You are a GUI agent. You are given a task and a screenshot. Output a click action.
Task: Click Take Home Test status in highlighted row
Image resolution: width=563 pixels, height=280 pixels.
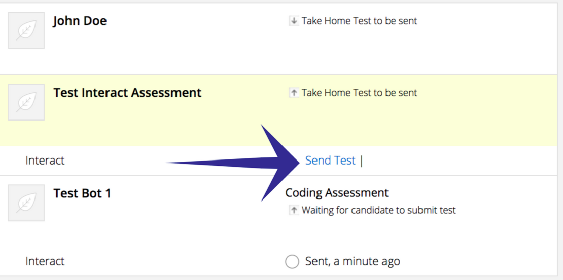coord(360,93)
